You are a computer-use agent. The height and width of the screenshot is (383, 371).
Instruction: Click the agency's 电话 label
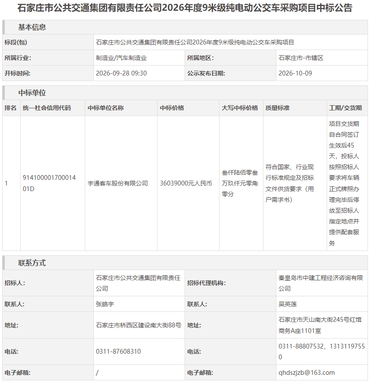(194, 352)
